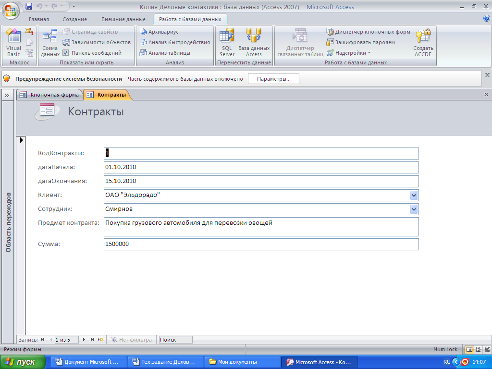Run Анализ таблицы
This screenshot has height=369, width=492.
[x=165, y=53]
